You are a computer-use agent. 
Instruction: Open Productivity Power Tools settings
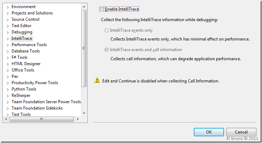click(x=34, y=83)
